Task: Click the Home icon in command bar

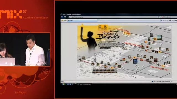Action: tap(161, 20)
